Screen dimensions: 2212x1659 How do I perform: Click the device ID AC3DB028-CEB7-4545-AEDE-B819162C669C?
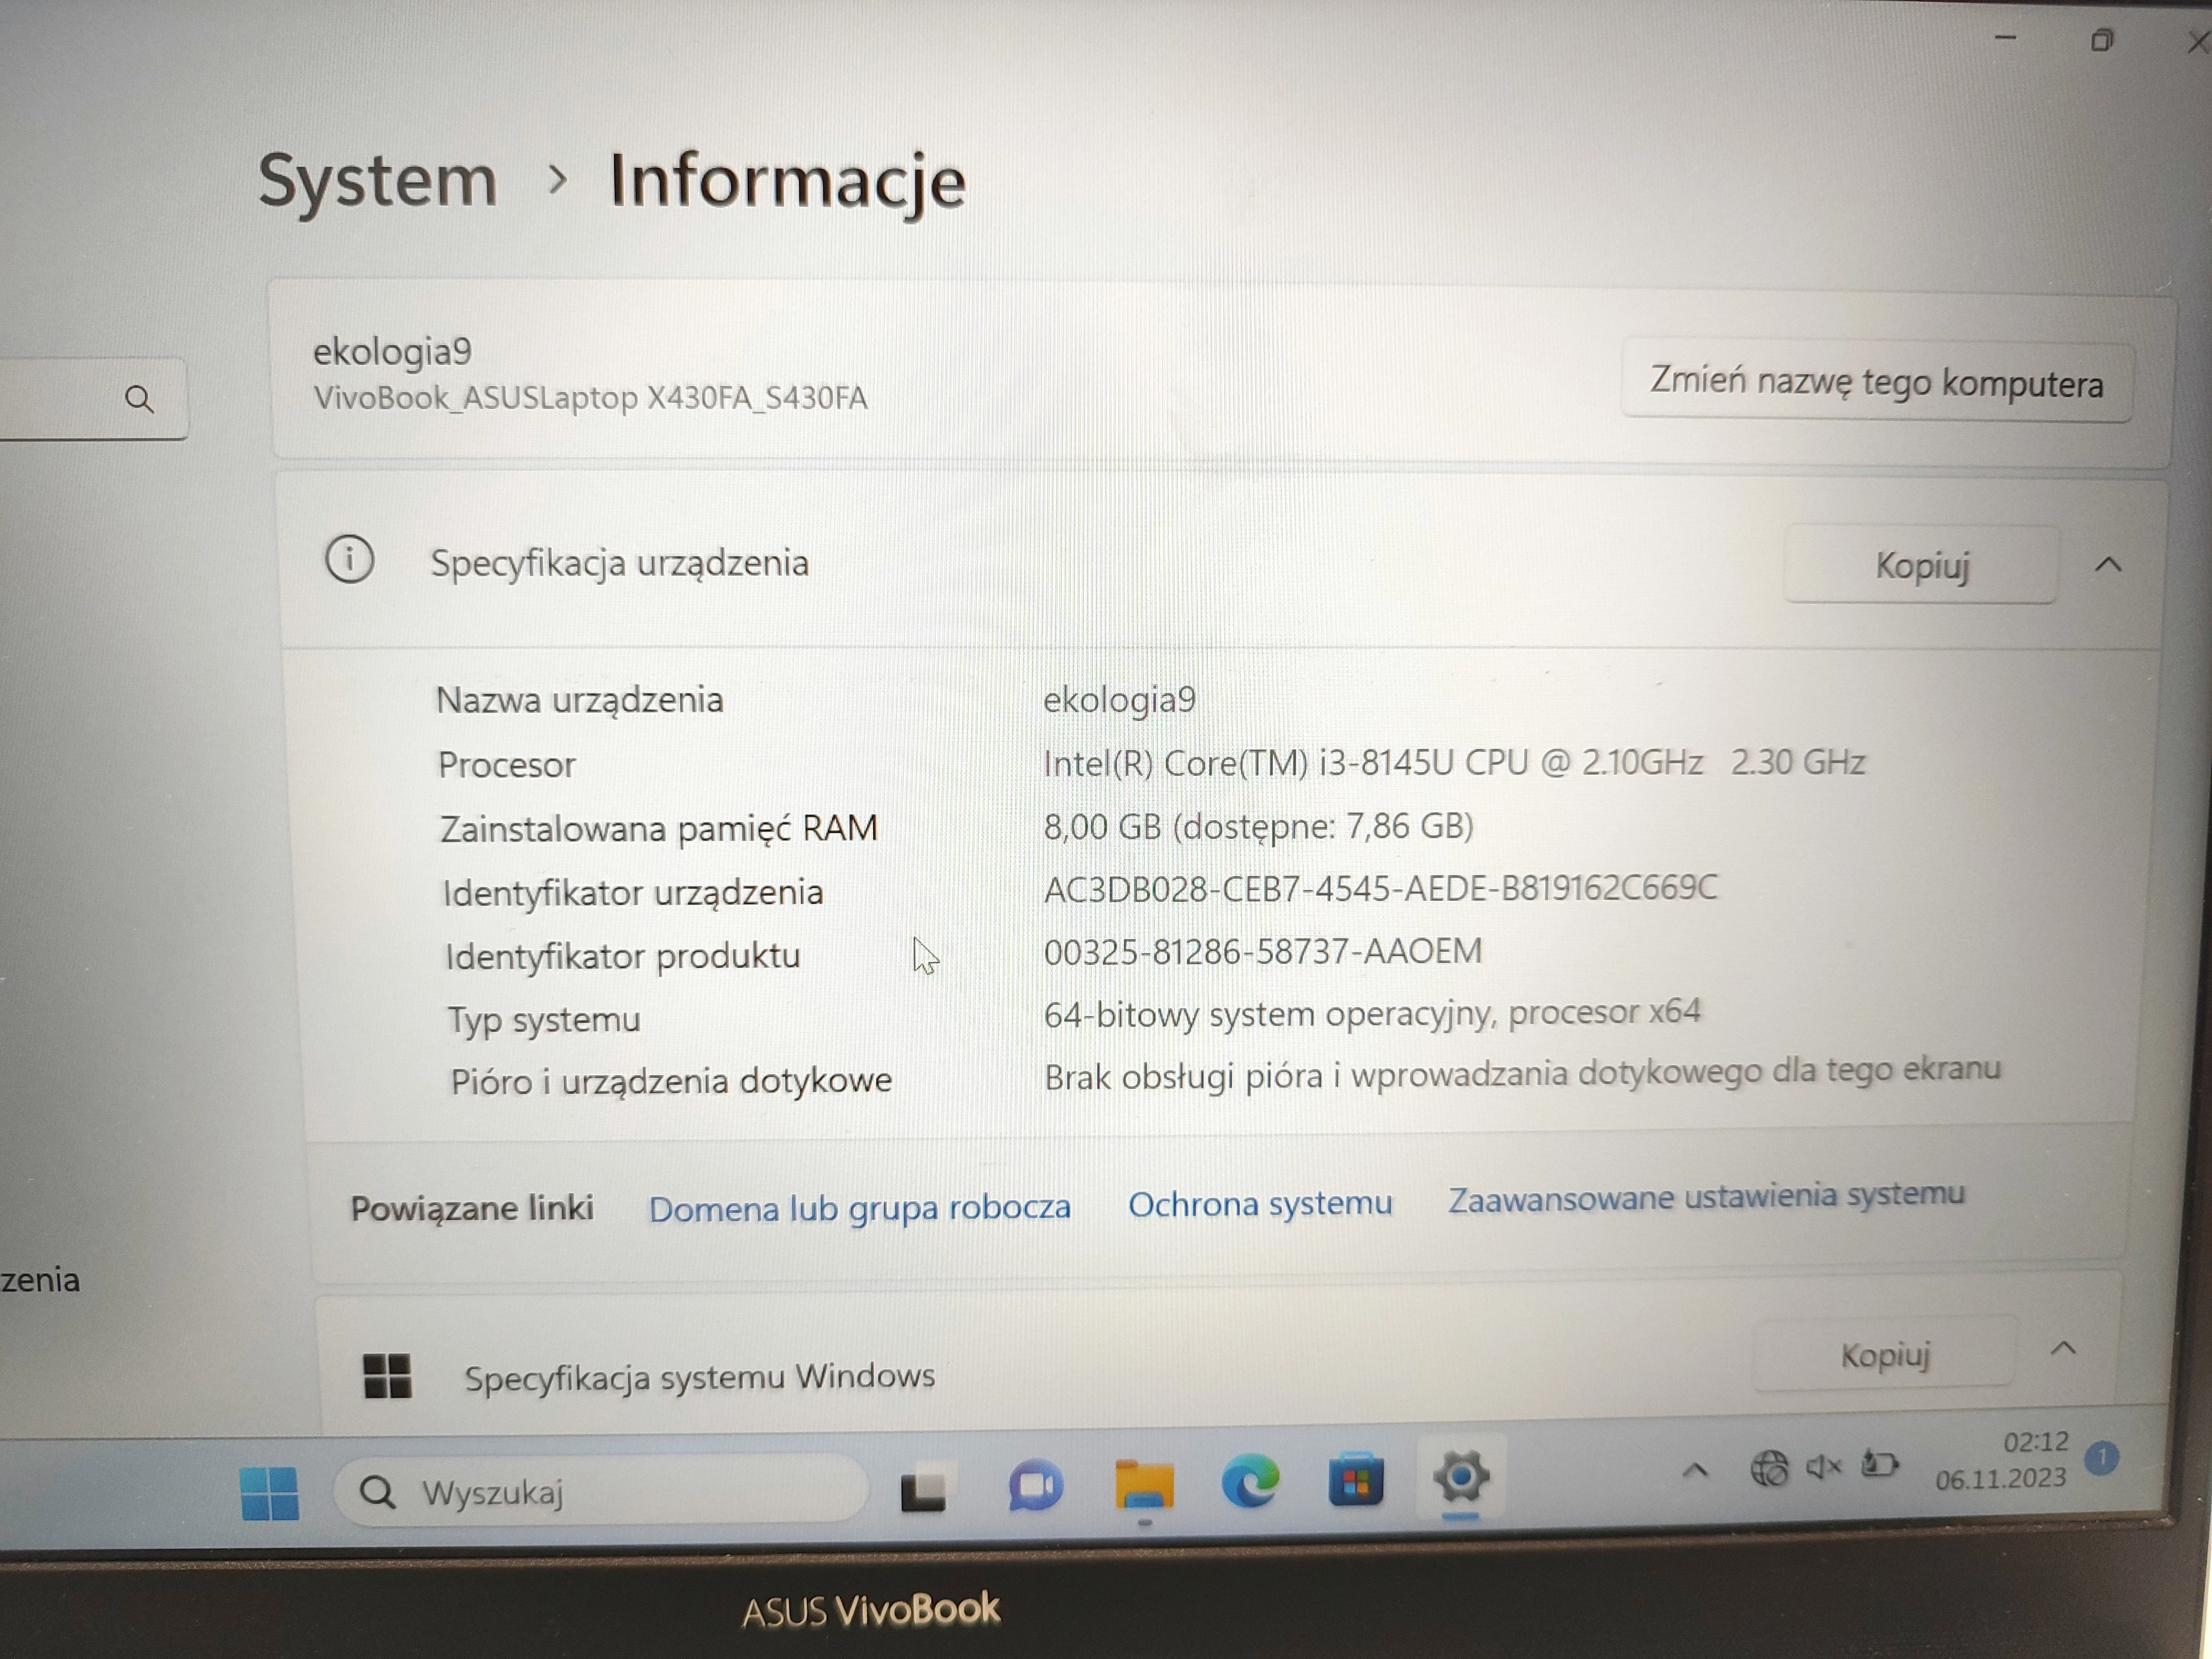(x=1380, y=888)
